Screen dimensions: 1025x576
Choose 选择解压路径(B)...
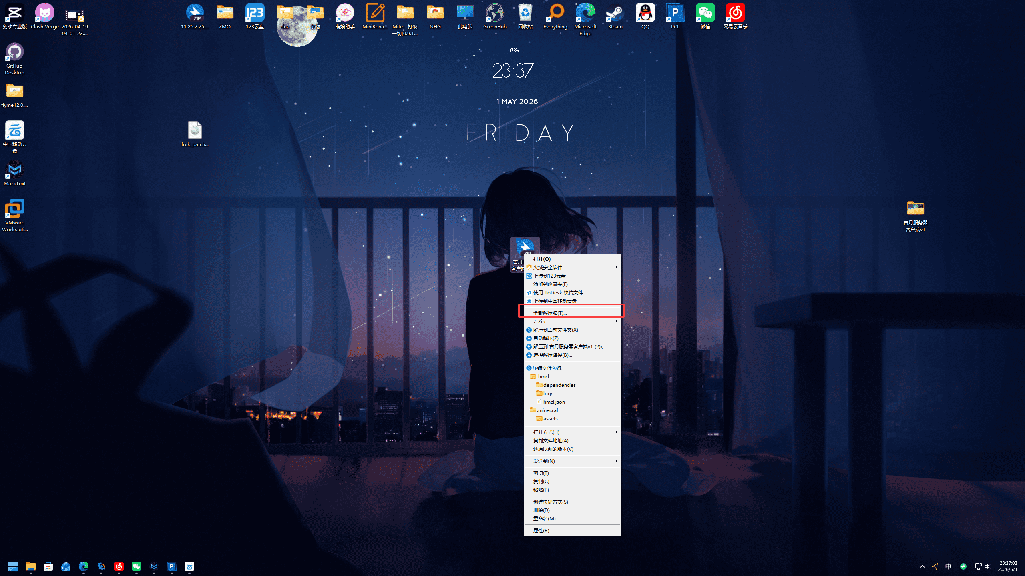coord(573,355)
